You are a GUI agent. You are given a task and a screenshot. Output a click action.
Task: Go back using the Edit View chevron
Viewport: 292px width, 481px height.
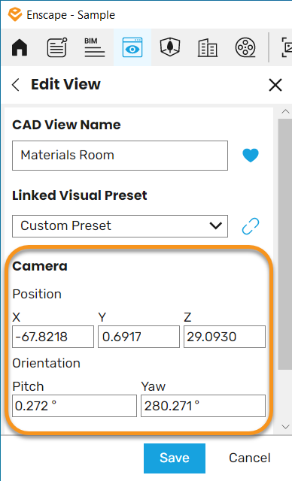[16, 85]
